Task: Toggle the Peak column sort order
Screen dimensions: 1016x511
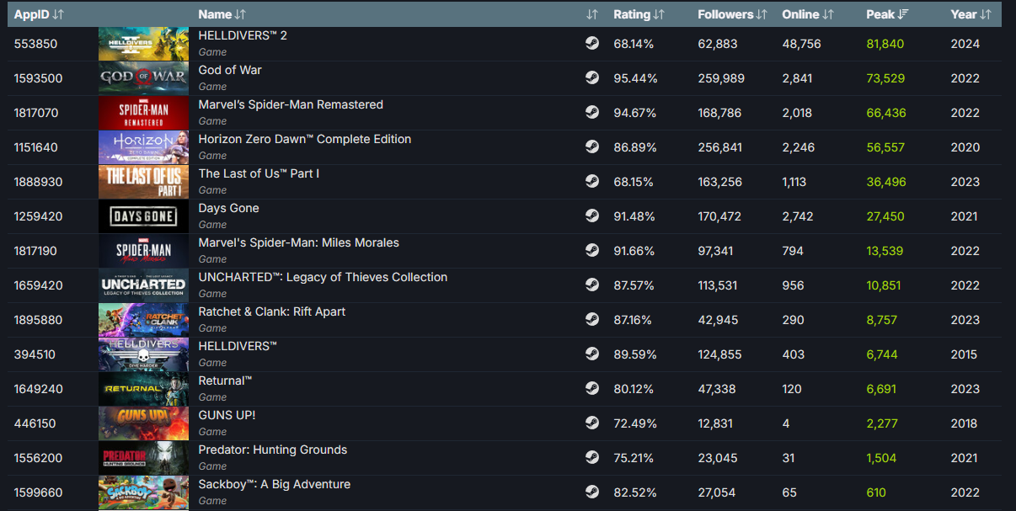Action: pyautogui.click(x=887, y=14)
